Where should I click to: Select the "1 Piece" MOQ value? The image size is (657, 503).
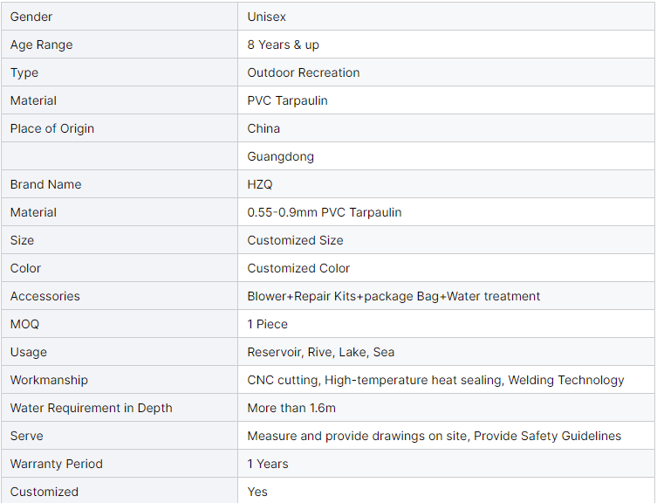pyautogui.click(x=267, y=324)
